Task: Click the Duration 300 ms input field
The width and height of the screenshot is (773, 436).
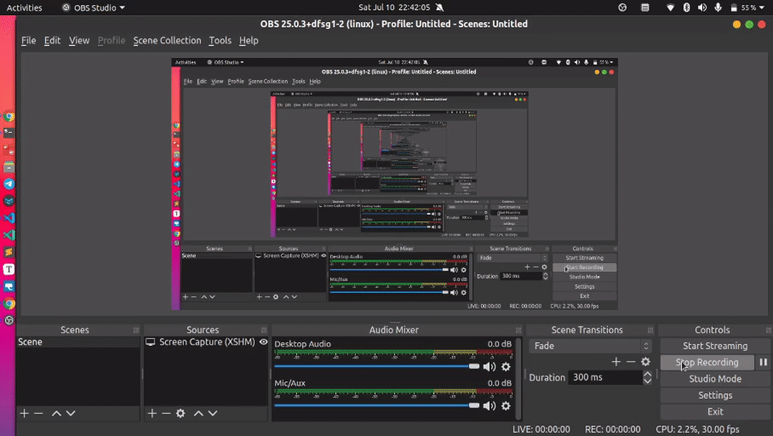Action: click(x=606, y=377)
